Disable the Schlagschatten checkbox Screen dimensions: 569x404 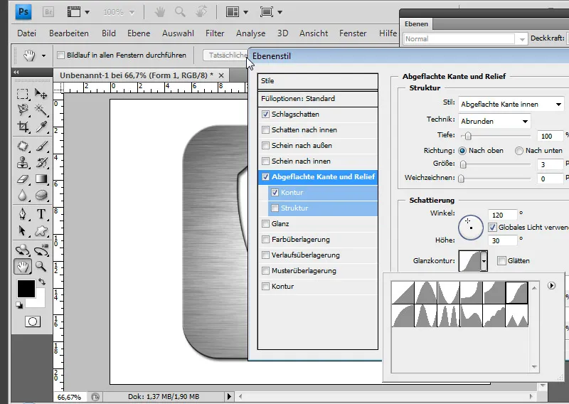pos(266,115)
